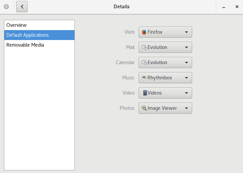Click the Details title in header bar
The width and height of the screenshot is (243, 173).
tap(122, 7)
